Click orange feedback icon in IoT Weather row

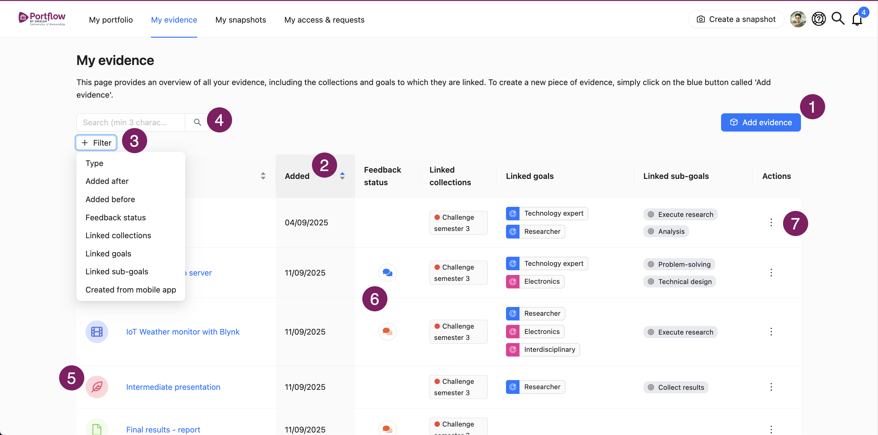387,331
